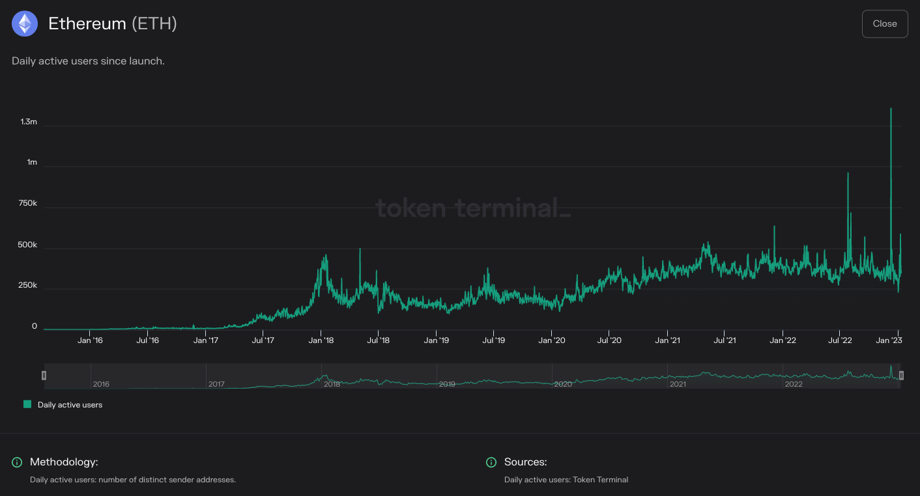Click the Methodology info icon
Image resolution: width=920 pixels, height=496 pixels.
tap(16, 462)
